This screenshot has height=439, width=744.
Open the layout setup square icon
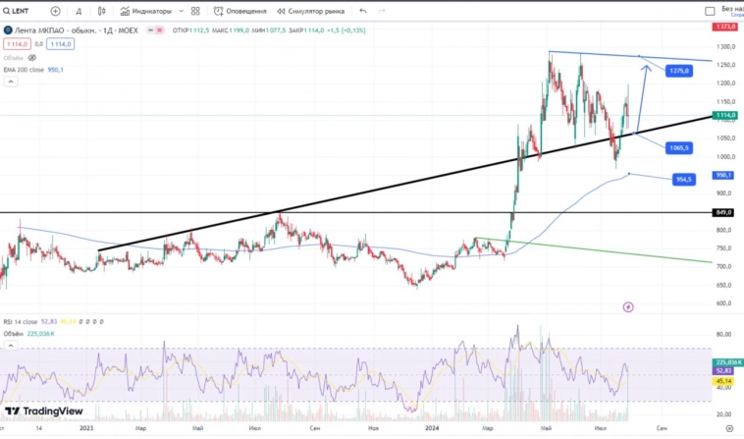[x=710, y=11]
